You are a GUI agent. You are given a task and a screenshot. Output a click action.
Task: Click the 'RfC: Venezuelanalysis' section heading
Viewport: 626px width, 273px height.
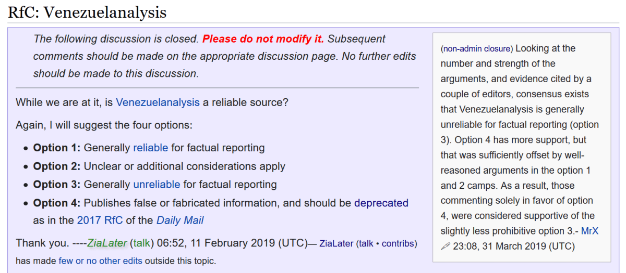(x=87, y=12)
